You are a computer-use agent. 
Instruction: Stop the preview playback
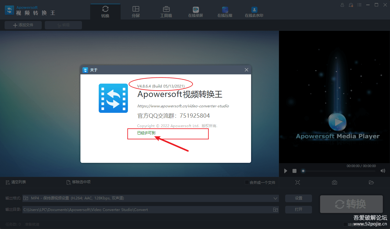[294, 171]
